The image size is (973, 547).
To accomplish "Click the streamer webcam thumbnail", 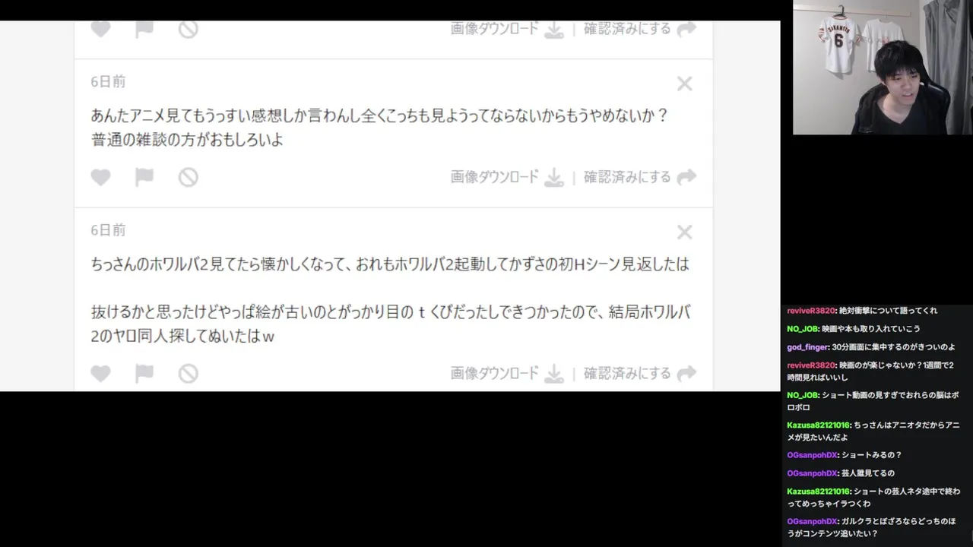I will coord(883,68).
